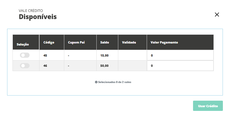Viewport: 228px width, 118px height.
Task: Click the info icon beside Selecionados text
Action: 96,82
